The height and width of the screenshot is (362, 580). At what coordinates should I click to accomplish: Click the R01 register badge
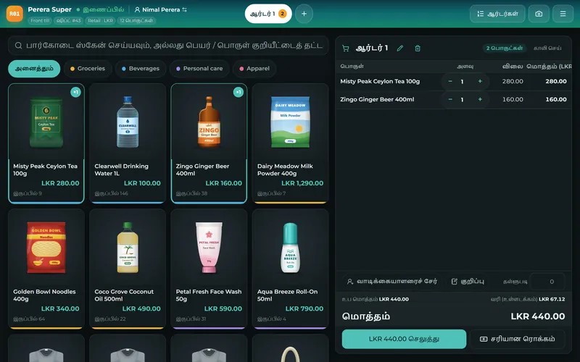coord(14,14)
